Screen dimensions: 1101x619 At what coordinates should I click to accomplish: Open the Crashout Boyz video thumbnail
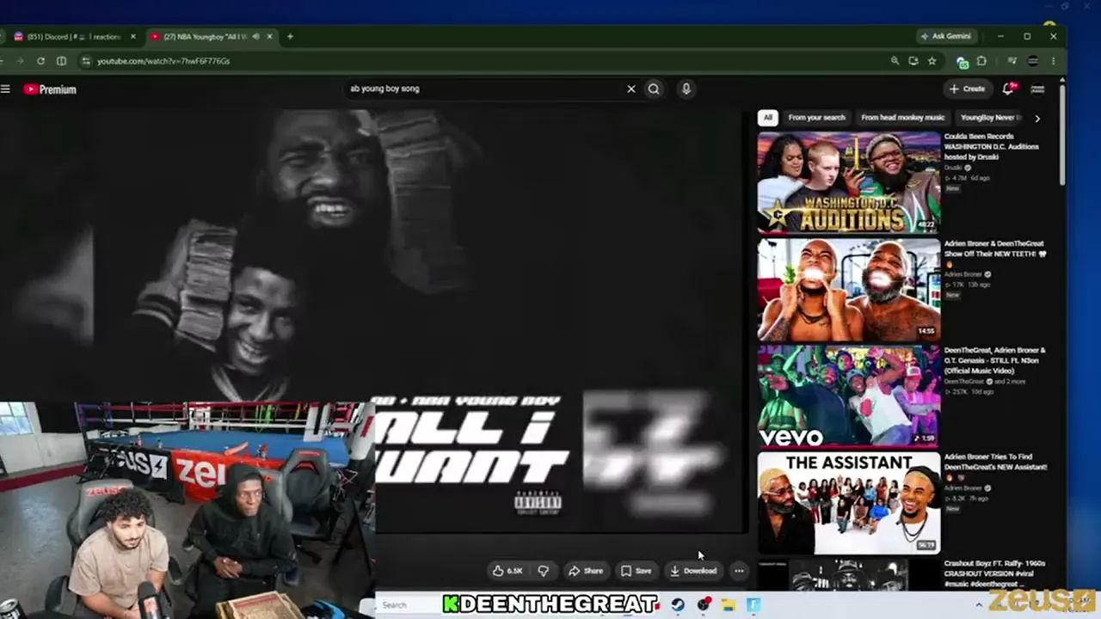tap(849, 574)
